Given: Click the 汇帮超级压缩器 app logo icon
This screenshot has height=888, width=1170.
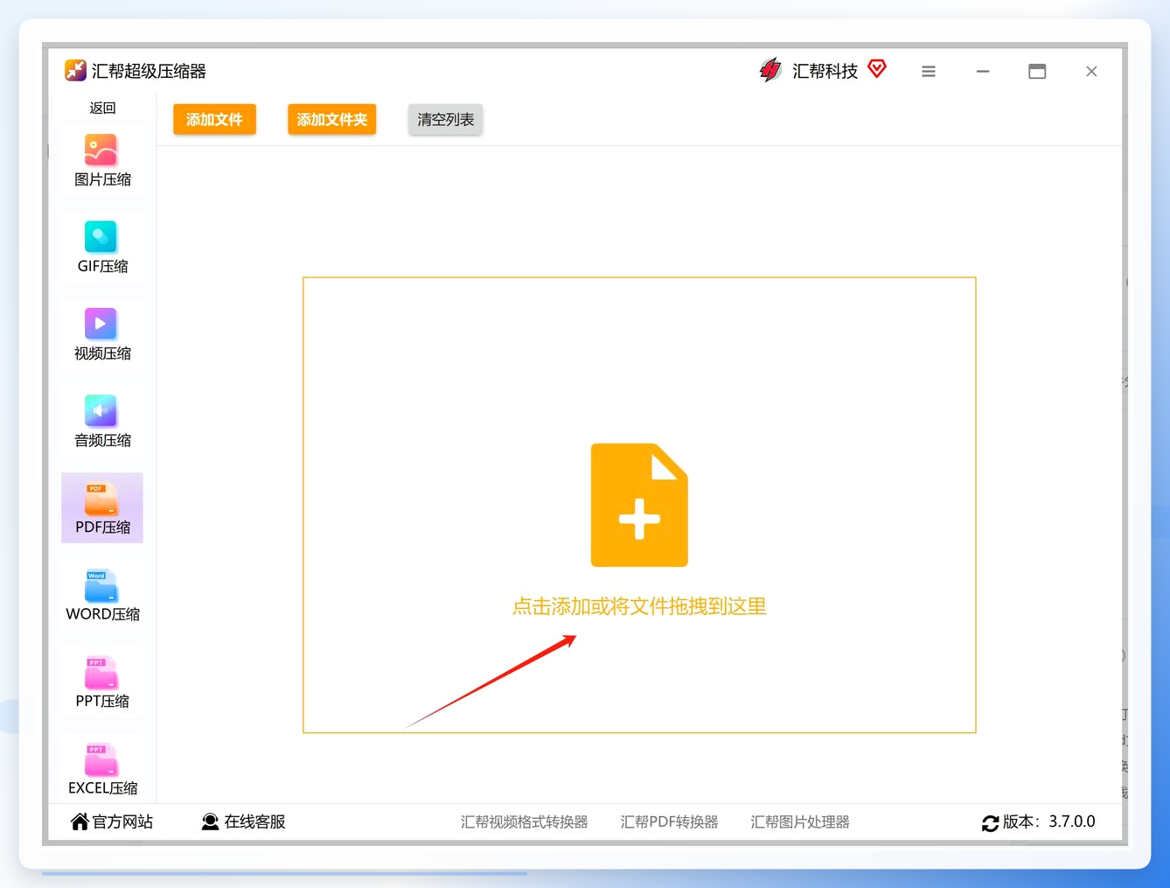Looking at the screenshot, I should pyautogui.click(x=75, y=71).
